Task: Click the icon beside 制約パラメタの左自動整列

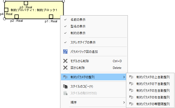Action: point(131,90)
